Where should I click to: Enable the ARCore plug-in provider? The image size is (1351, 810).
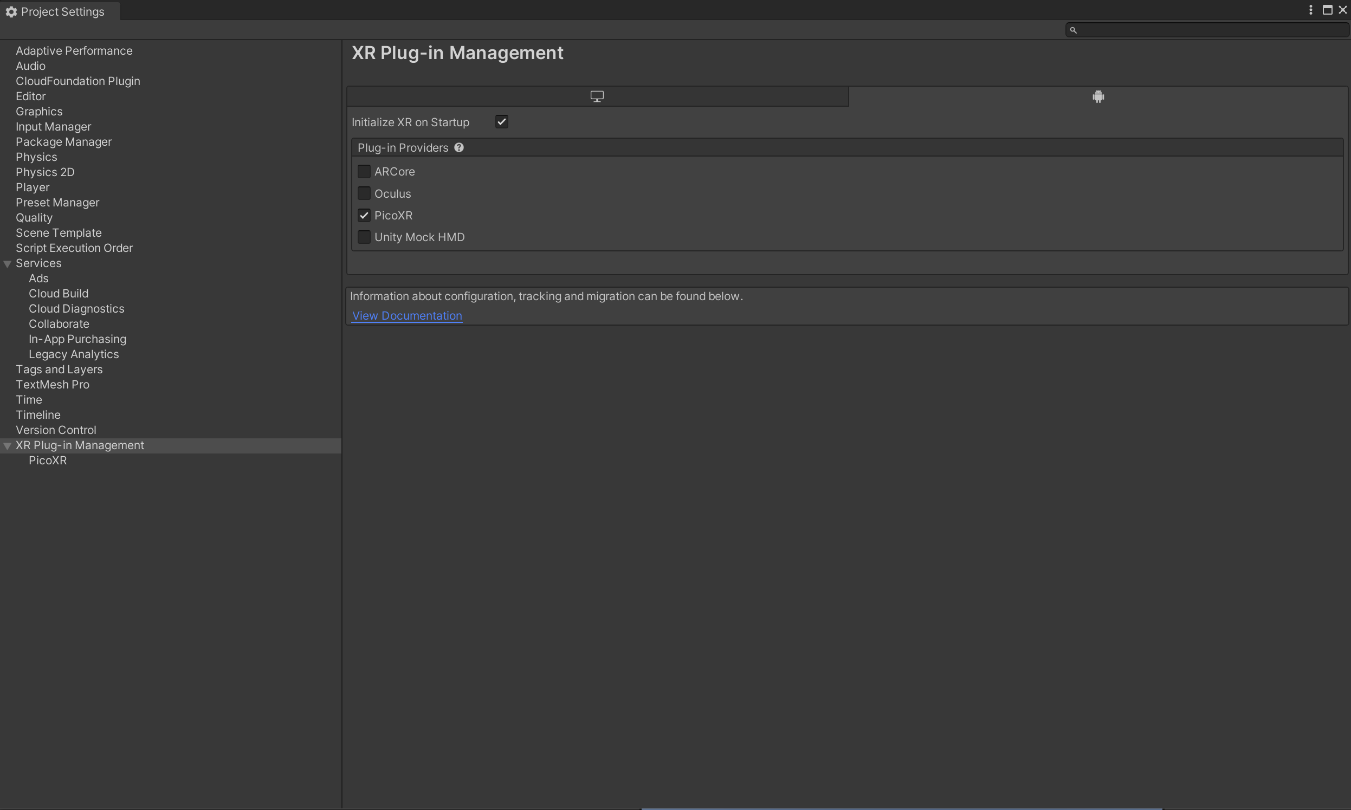[x=364, y=171]
